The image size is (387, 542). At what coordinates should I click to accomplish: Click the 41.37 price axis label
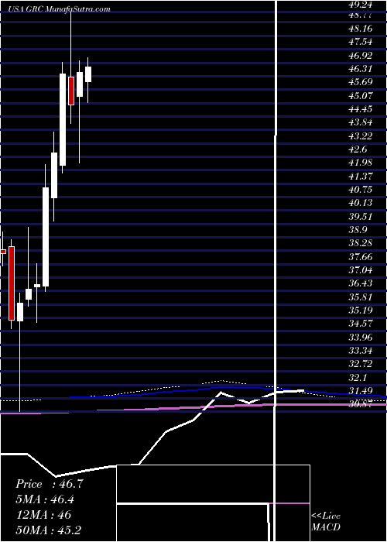pos(361,176)
